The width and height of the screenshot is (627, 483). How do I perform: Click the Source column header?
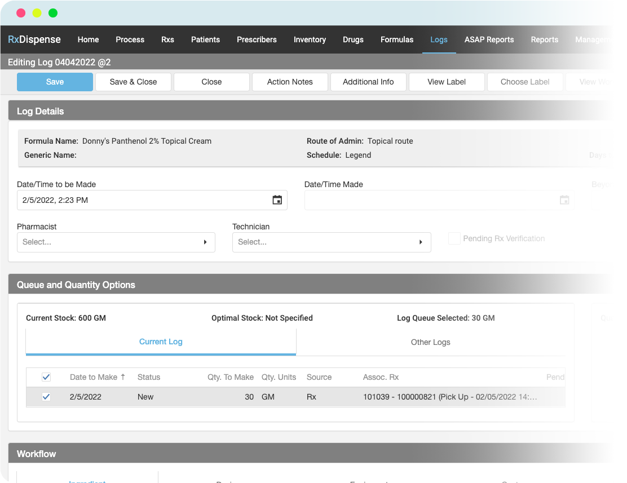[x=319, y=377]
